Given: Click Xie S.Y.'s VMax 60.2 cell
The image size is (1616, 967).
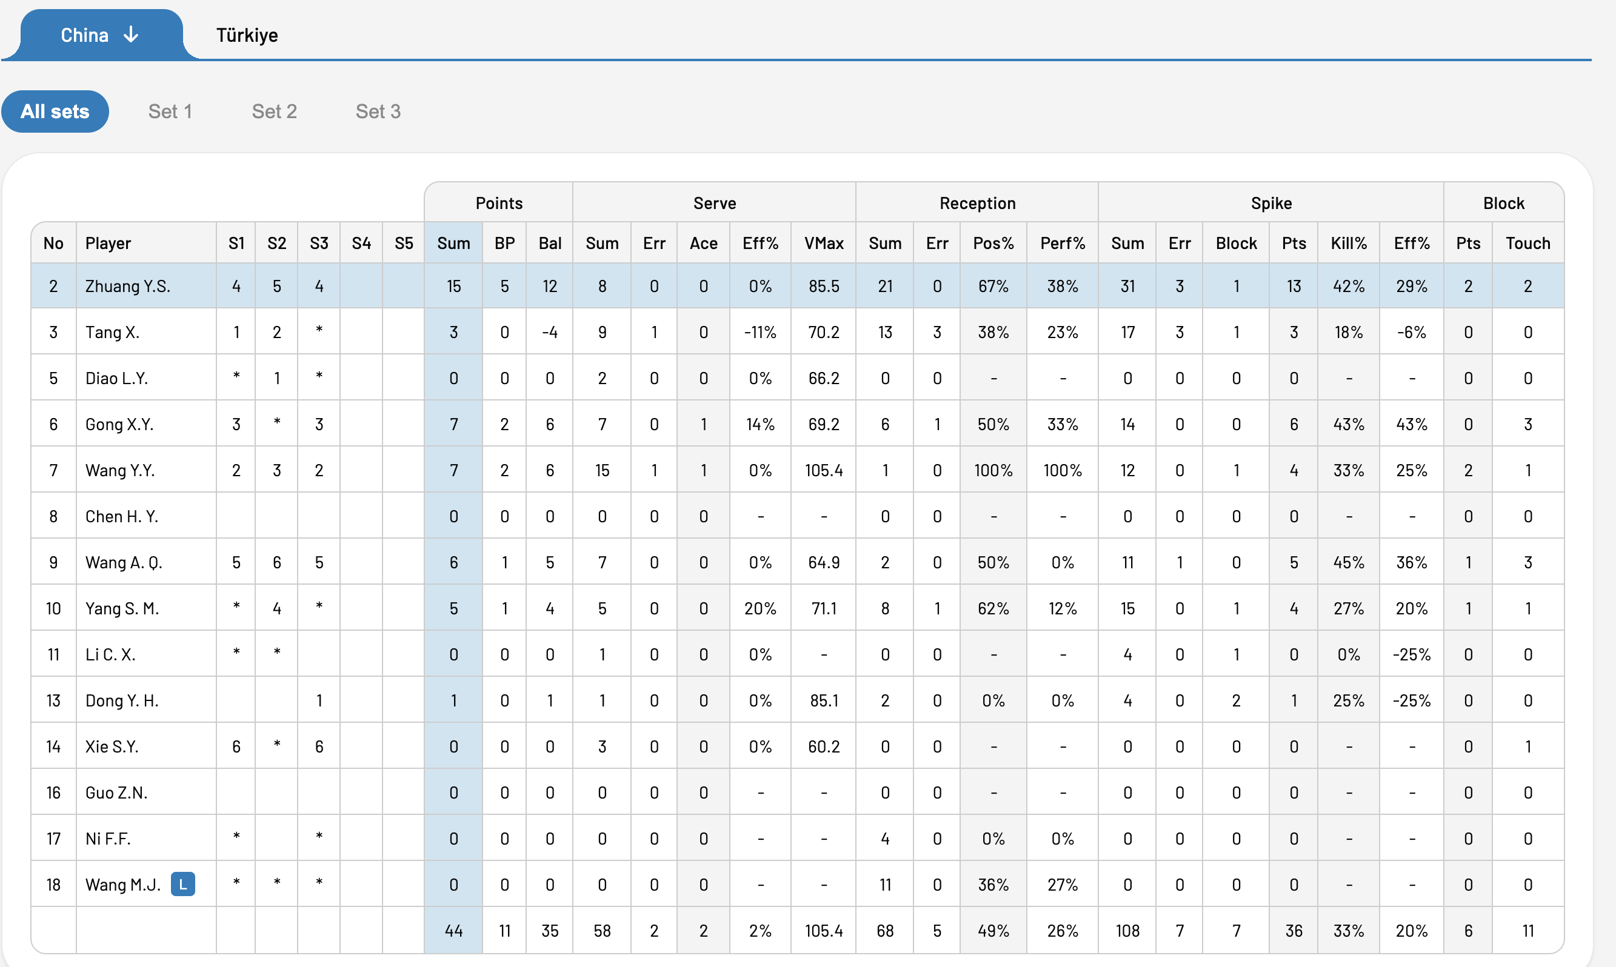Looking at the screenshot, I should tap(824, 746).
